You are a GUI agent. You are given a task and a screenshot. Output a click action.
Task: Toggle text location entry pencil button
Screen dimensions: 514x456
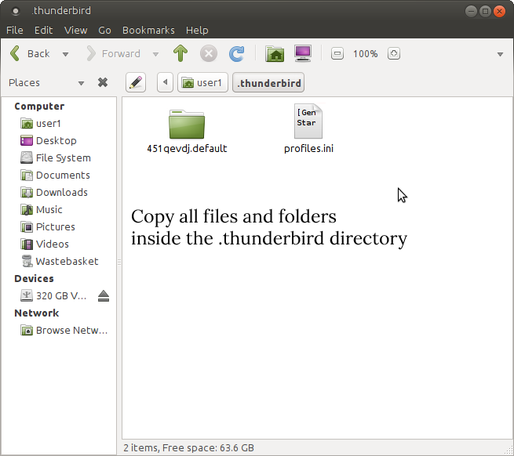click(x=136, y=82)
